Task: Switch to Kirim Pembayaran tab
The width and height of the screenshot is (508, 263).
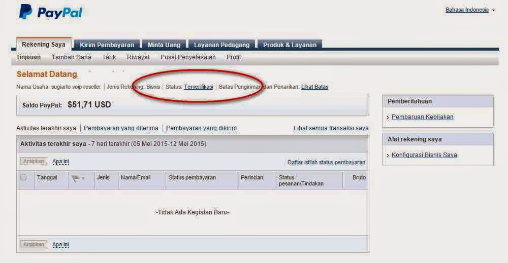Action: [x=107, y=45]
